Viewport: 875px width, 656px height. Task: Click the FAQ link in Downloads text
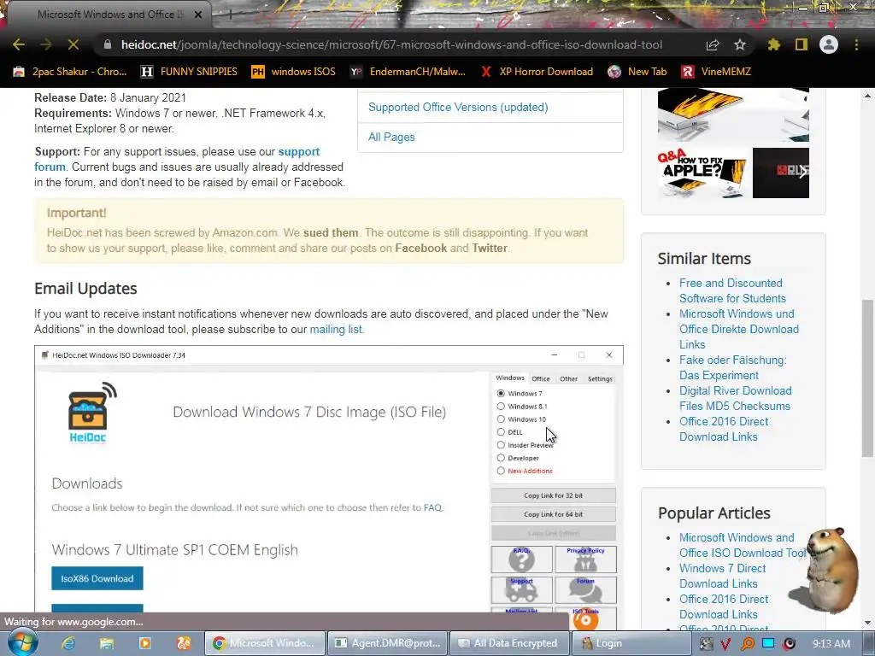click(432, 507)
